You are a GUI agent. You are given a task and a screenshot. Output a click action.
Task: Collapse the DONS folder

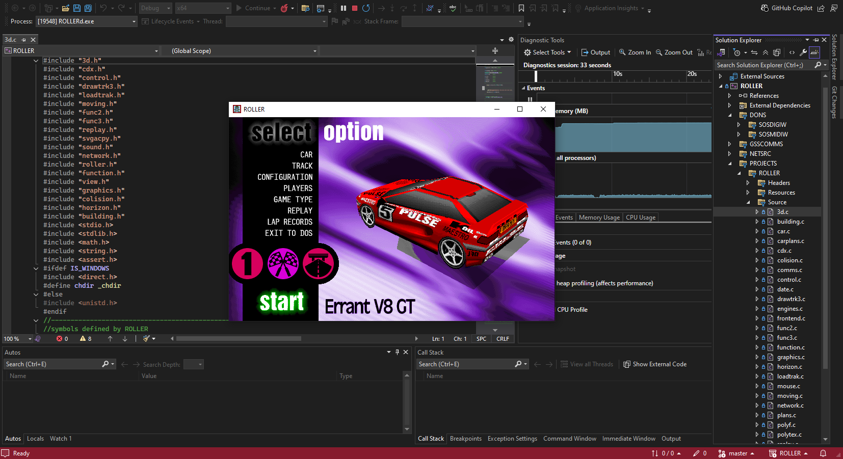pos(729,115)
